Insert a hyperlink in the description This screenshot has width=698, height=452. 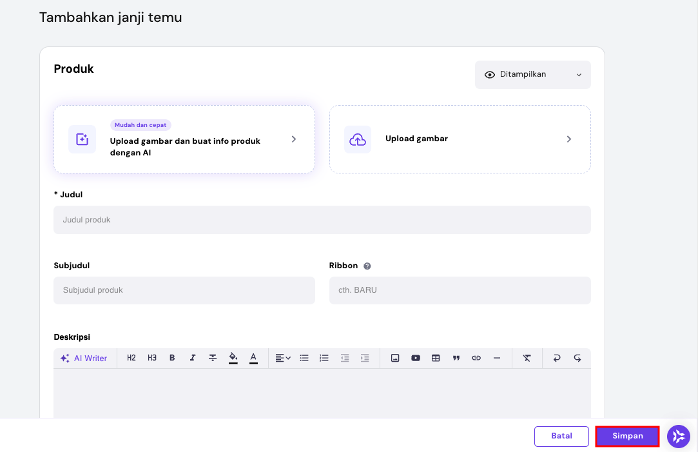pyautogui.click(x=476, y=358)
